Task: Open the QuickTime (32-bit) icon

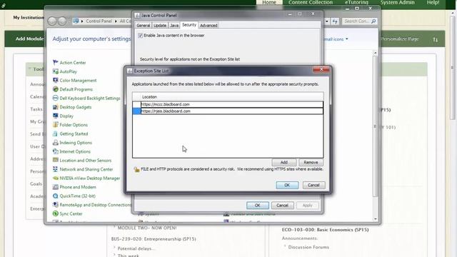Action: (x=56, y=196)
